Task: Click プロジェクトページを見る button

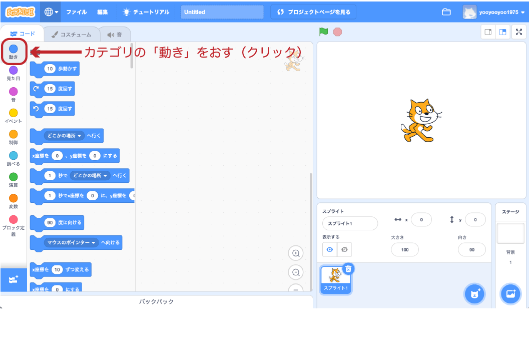Action: pyautogui.click(x=313, y=12)
